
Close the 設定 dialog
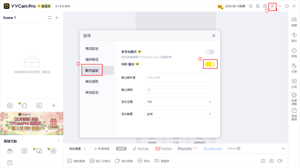pyautogui.click(x=214, y=35)
